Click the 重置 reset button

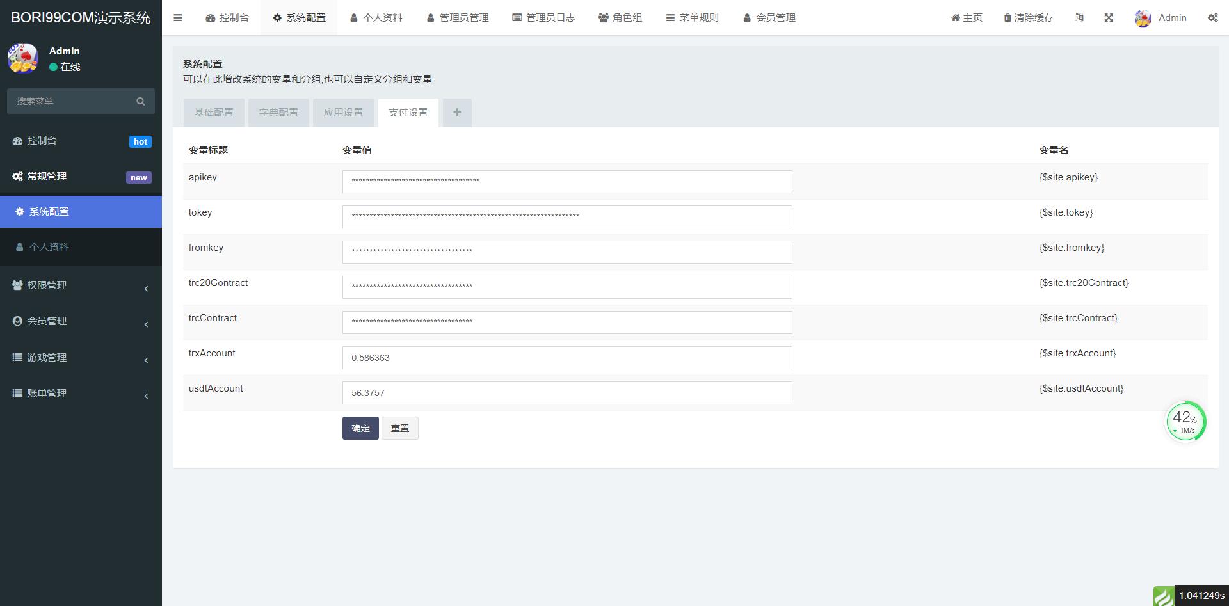(x=400, y=428)
